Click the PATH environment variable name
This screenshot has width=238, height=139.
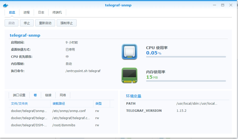tap(131, 104)
